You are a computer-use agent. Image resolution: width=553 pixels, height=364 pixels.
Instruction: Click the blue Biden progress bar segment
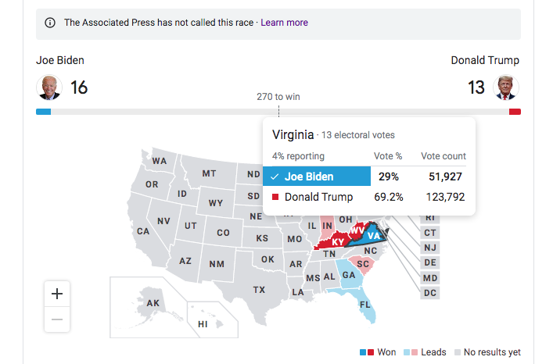pyautogui.click(x=43, y=112)
